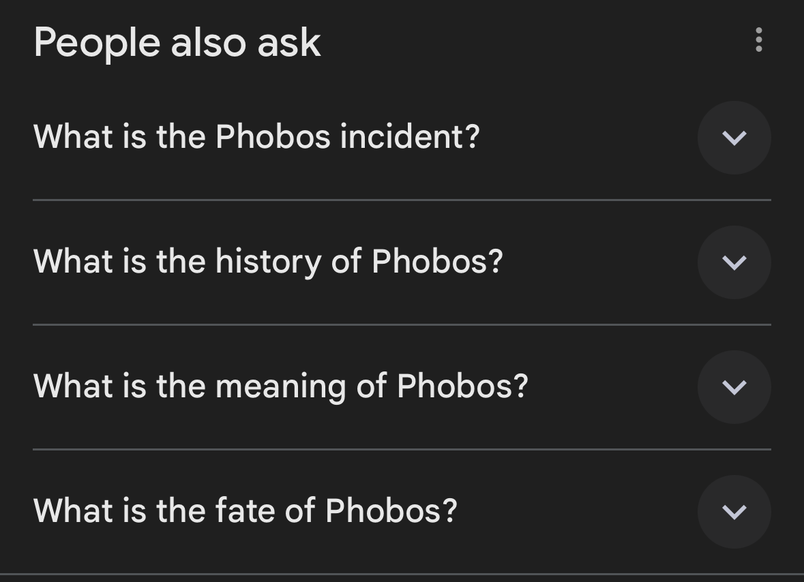Reveal the answer about Phobos meaning
The height and width of the screenshot is (582, 804).
pos(734,387)
